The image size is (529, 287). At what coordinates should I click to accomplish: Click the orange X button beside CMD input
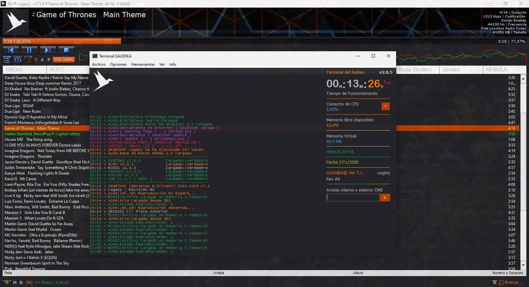[x=385, y=197]
